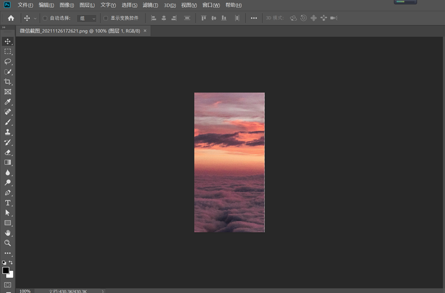Open the 选择(S) menu

[130, 5]
